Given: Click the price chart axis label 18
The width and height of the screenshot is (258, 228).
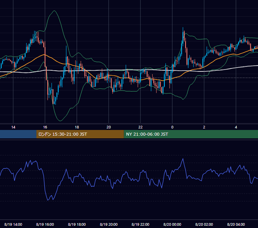Looking at the screenshot, I should tap(77, 127).
